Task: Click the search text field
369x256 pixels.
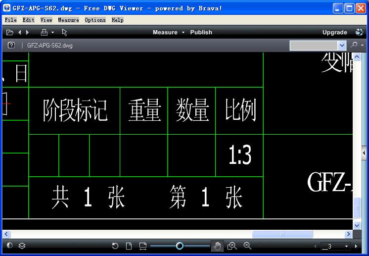Action: (x=314, y=46)
